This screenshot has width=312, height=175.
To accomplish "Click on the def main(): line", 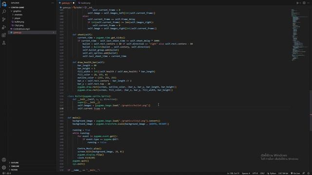I will (x=74, y=118).
